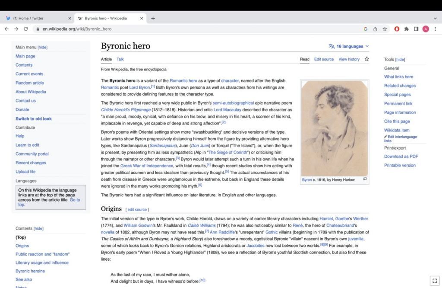Hide the Contents table
Viewport: 442px width, 288px height.
[39, 228]
